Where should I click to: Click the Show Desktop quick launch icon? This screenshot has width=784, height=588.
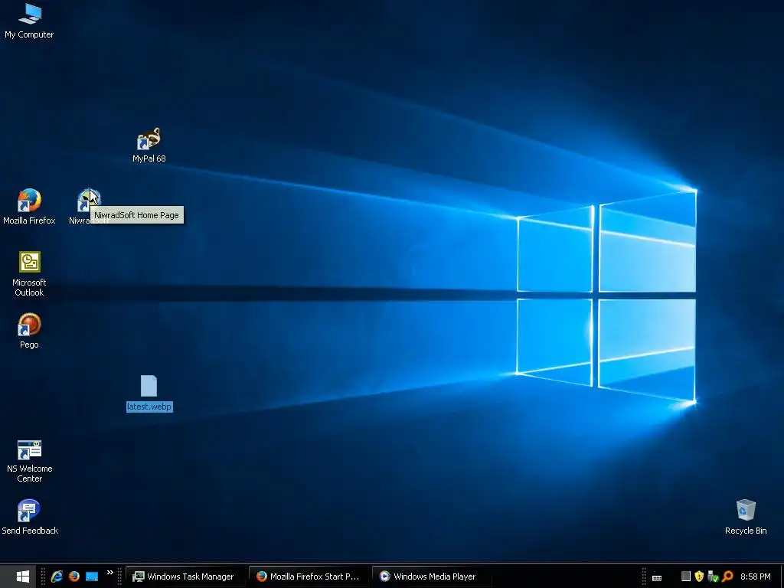tap(92, 577)
